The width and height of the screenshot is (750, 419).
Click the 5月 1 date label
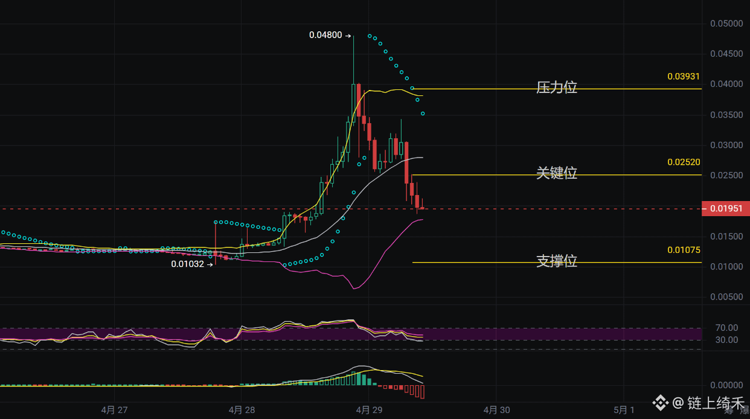(x=624, y=410)
